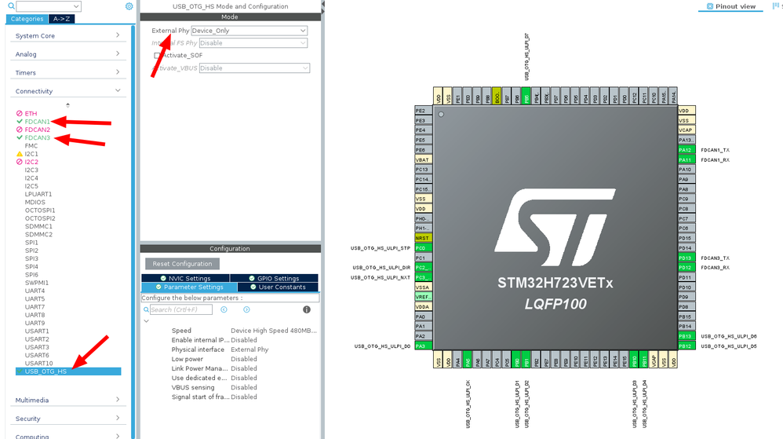Switch to the A->Z tab
The height and width of the screenshot is (439, 783).
[x=61, y=19]
